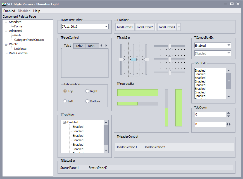This screenshot has width=243, height=179.
Task: Select the Top tab position radio button
Action: click(x=65, y=91)
